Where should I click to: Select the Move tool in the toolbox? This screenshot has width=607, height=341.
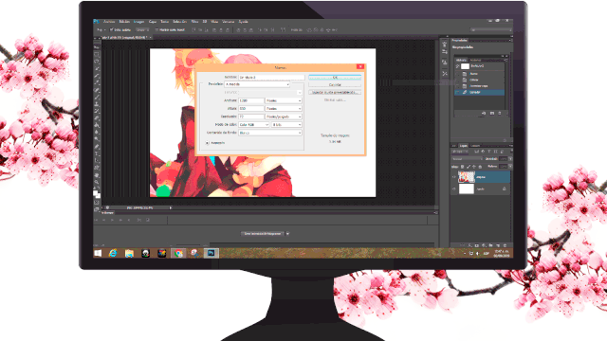point(97,47)
